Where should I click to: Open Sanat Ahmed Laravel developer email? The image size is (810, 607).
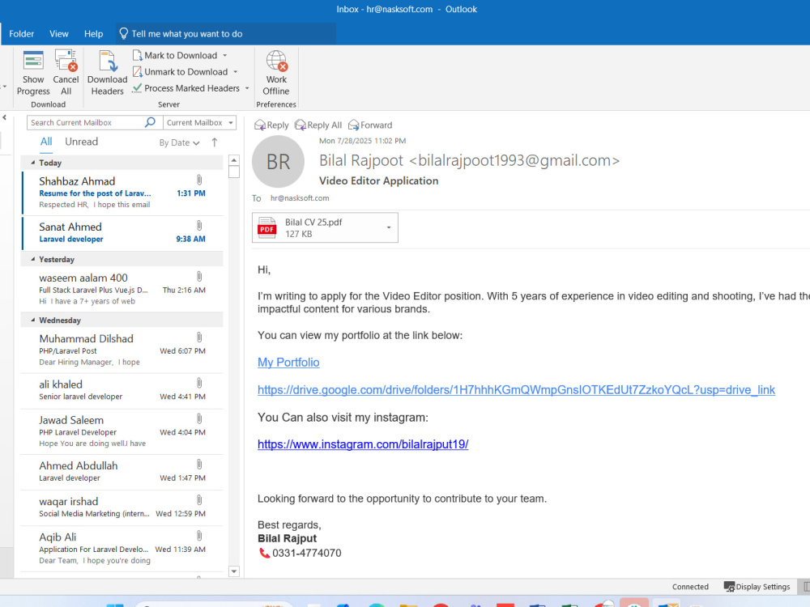coord(122,233)
